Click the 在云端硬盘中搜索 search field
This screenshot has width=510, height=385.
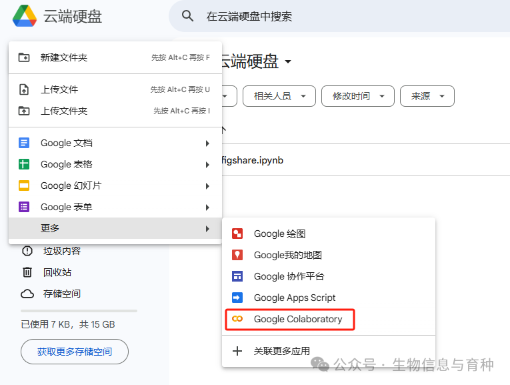coord(339,16)
